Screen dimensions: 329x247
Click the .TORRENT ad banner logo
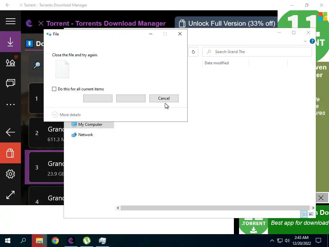[x=253, y=226]
